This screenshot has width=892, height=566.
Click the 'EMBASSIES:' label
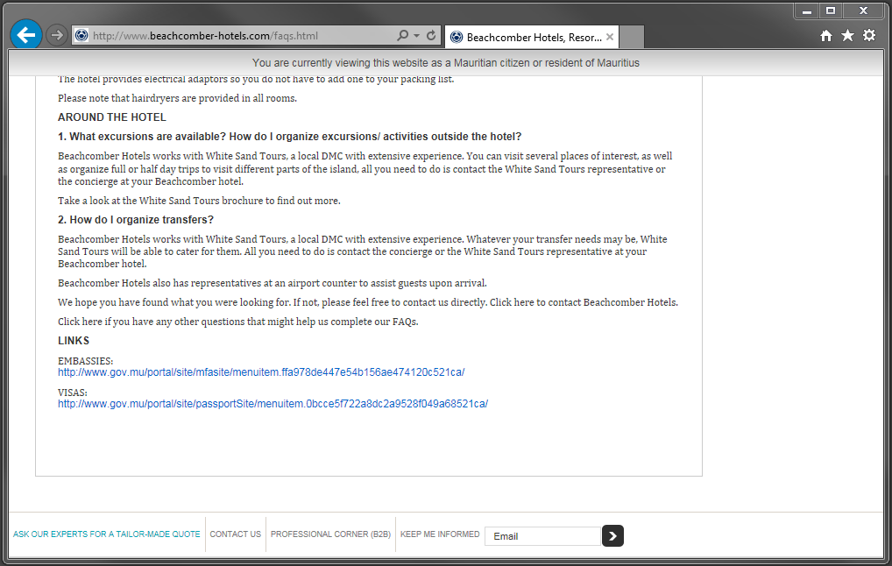click(x=85, y=361)
